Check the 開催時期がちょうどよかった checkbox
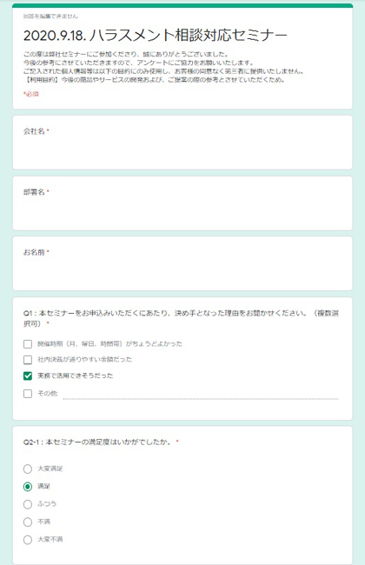Viewport: 365px width, 565px height. tap(28, 344)
